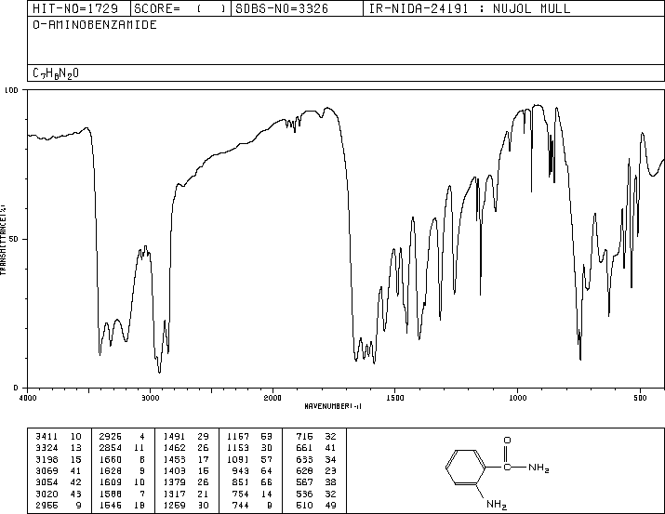This screenshot has height=514, width=665.
Task: Select the WAVENUMBER axis title
Action: tap(333, 406)
